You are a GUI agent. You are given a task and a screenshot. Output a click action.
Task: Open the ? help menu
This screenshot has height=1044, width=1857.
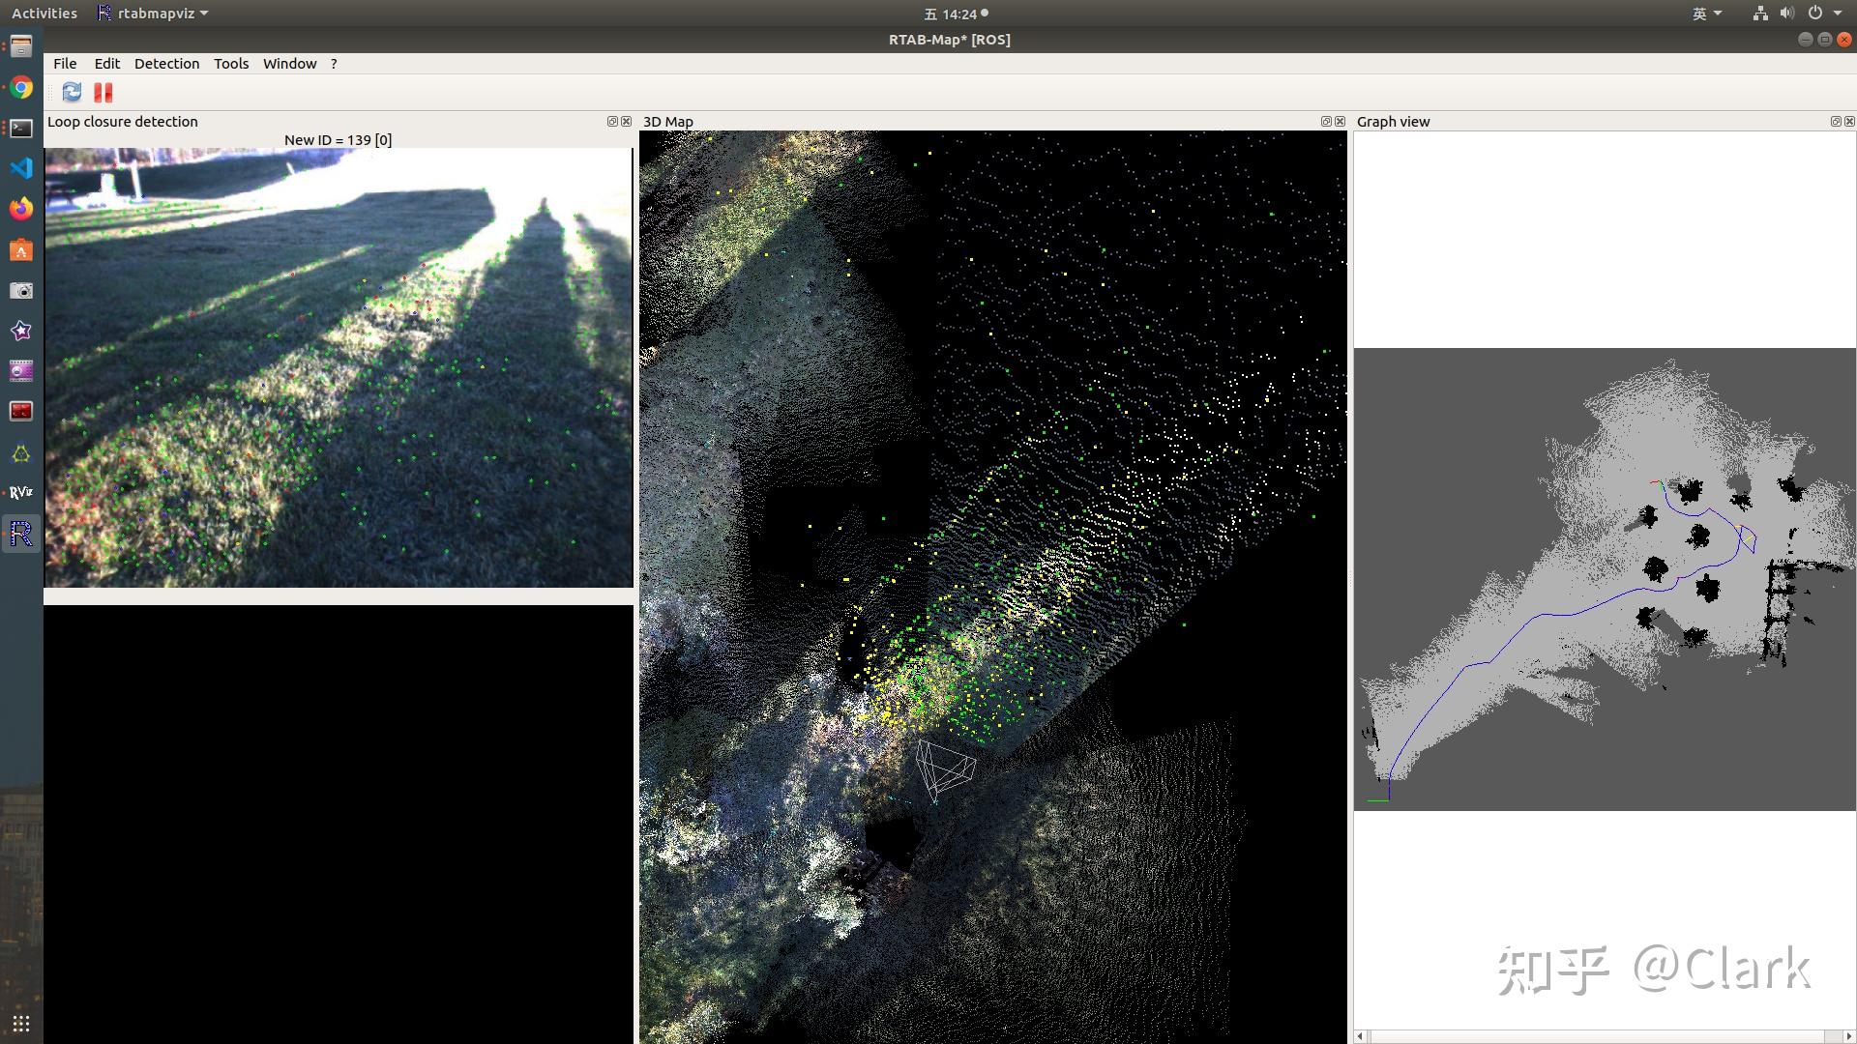pos(334,64)
